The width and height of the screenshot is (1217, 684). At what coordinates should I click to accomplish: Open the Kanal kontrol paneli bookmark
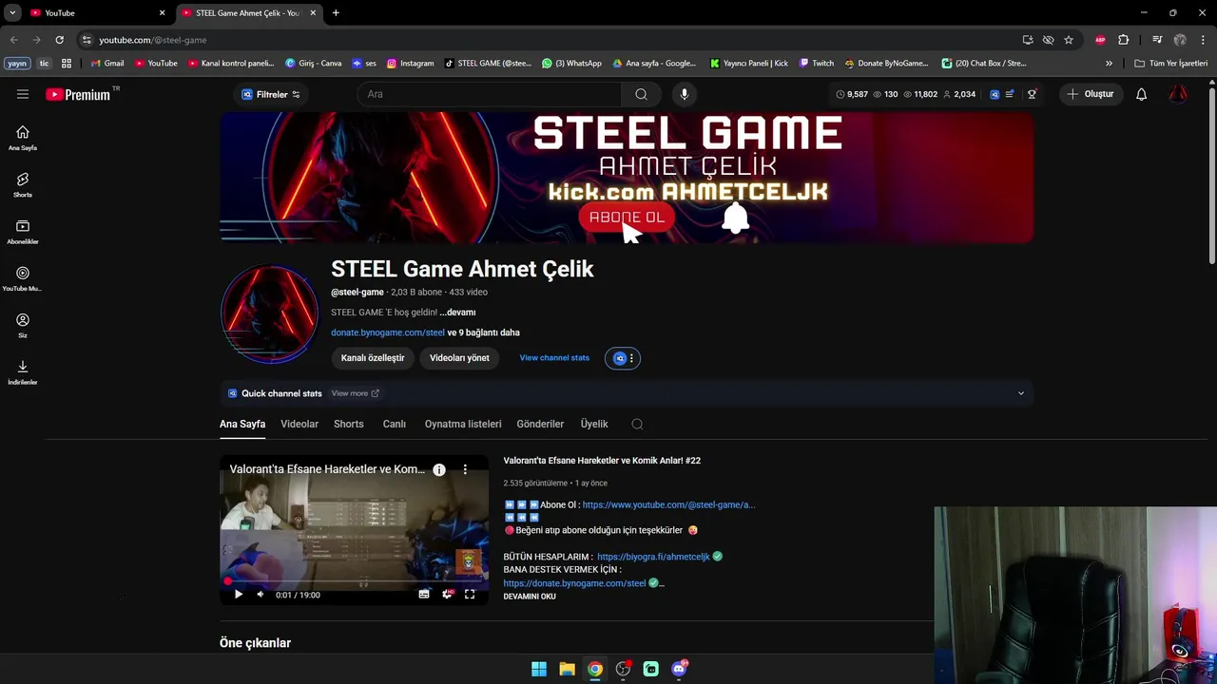231,63
